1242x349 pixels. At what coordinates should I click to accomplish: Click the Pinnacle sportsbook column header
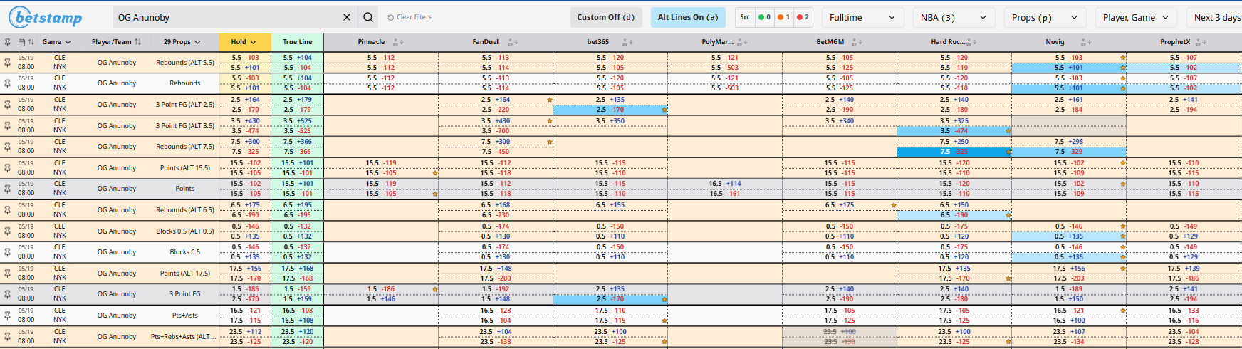[x=371, y=42]
